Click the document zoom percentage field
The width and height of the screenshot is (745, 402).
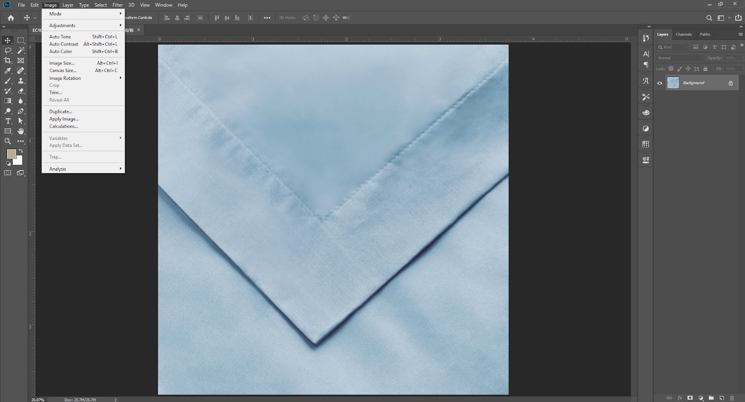tap(38, 400)
